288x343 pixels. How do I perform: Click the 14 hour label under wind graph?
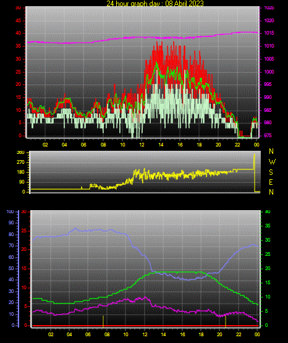(161, 145)
